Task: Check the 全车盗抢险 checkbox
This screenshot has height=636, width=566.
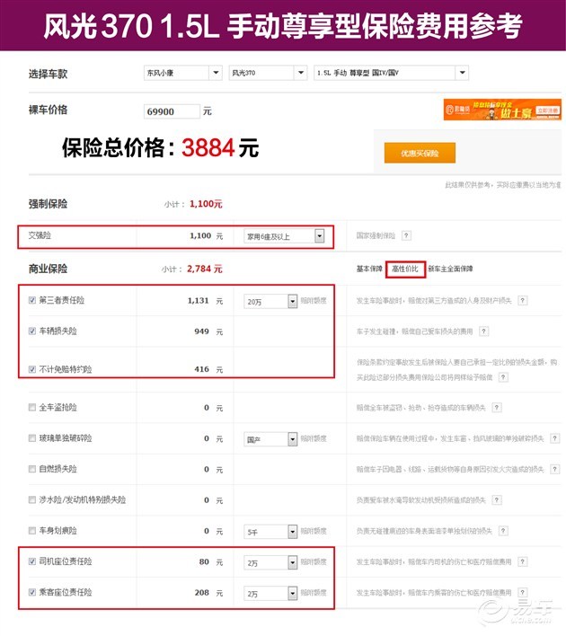Action: coord(32,407)
